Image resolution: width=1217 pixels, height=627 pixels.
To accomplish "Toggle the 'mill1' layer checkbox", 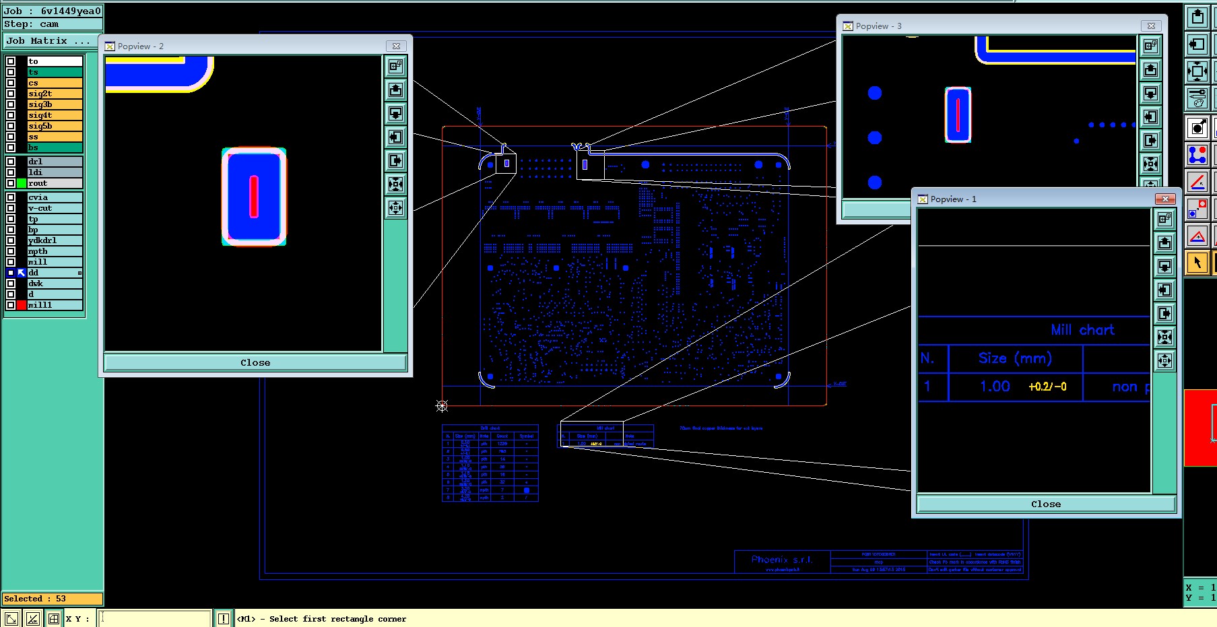I will [11, 305].
